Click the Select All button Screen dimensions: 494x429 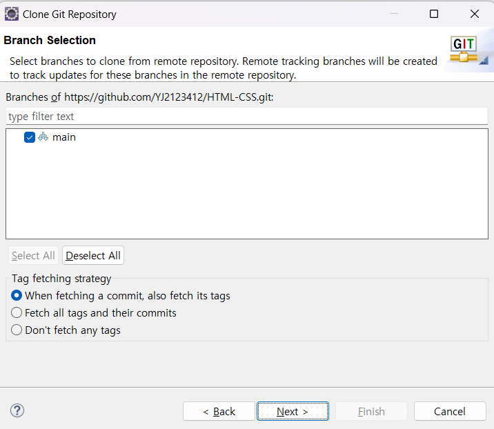tap(33, 256)
